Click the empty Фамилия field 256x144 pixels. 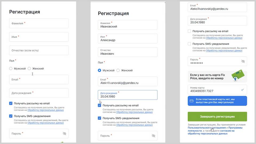(39, 23)
